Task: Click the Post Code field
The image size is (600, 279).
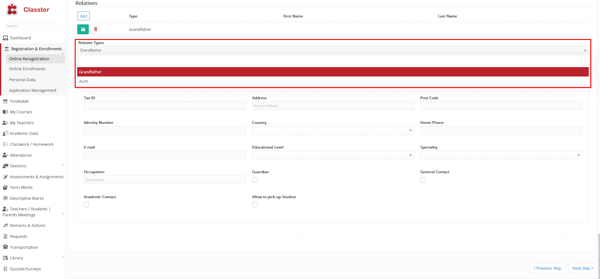Action: 501,106
